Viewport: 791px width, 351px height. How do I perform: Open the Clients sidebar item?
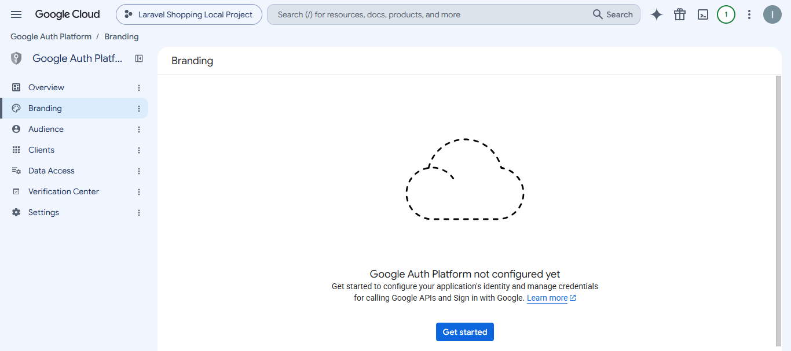(x=74, y=150)
